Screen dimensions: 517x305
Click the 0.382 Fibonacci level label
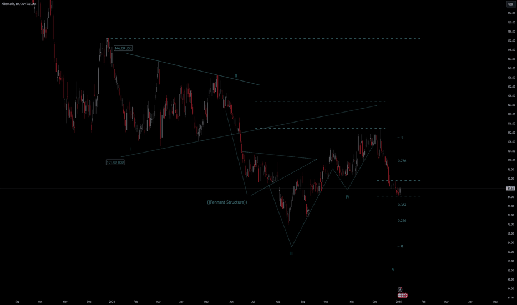[402, 205]
